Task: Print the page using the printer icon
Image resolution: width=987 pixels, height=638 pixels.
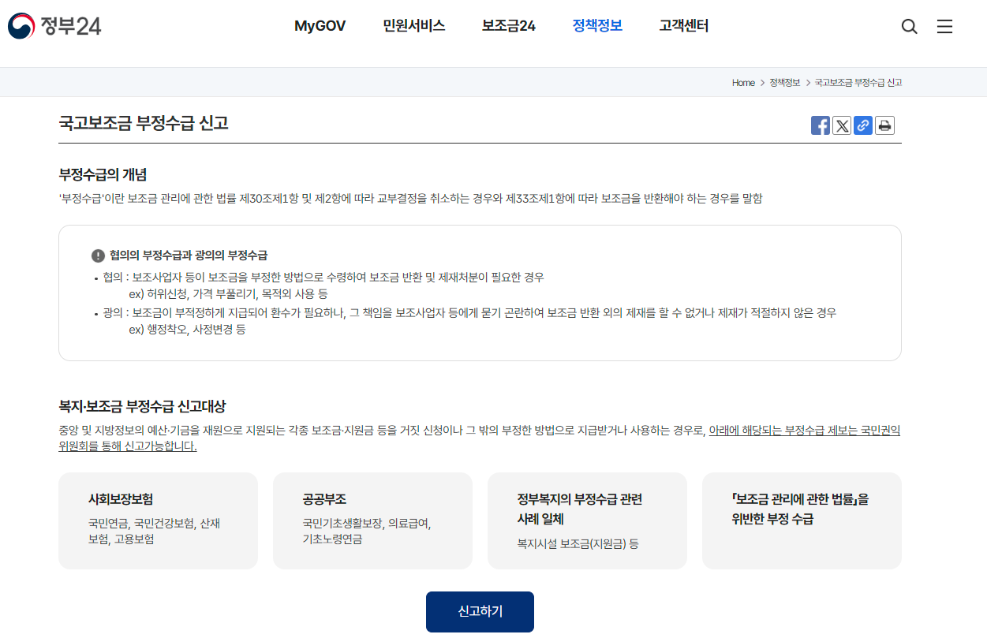Action: [884, 125]
